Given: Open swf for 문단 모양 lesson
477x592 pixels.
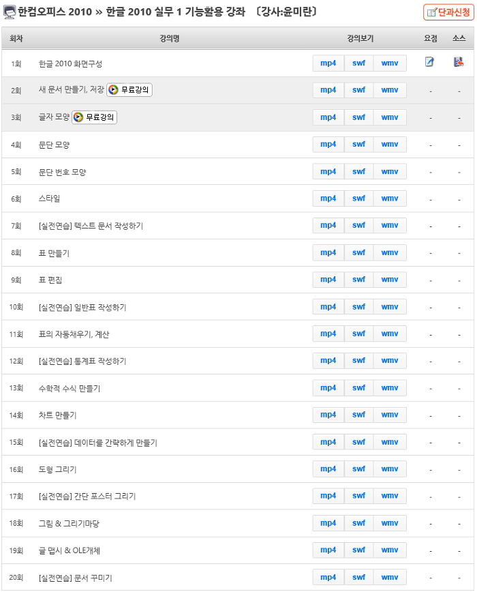Looking at the screenshot, I should tap(358, 144).
